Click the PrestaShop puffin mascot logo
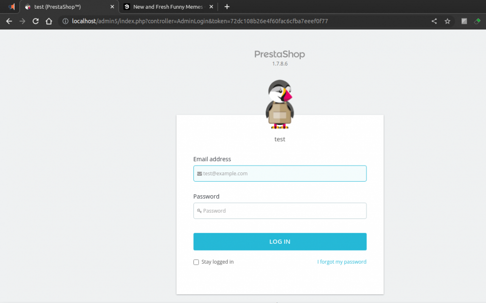This screenshot has width=486, height=303. (x=279, y=104)
